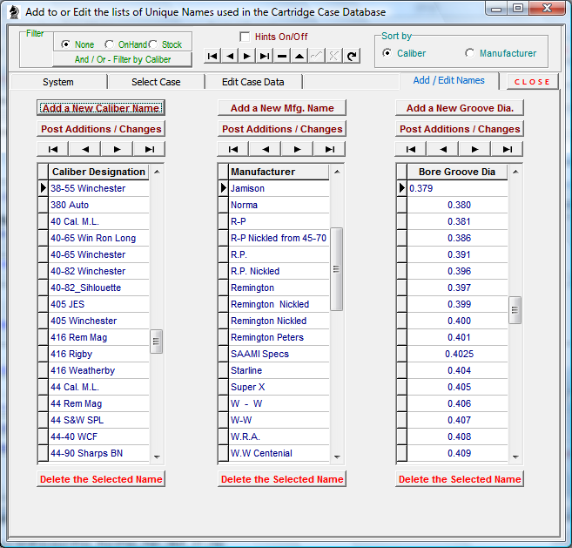The width and height of the screenshot is (572, 548).
Task: Step to next caliber in Caliber navigator
Action: pos(118,149)
